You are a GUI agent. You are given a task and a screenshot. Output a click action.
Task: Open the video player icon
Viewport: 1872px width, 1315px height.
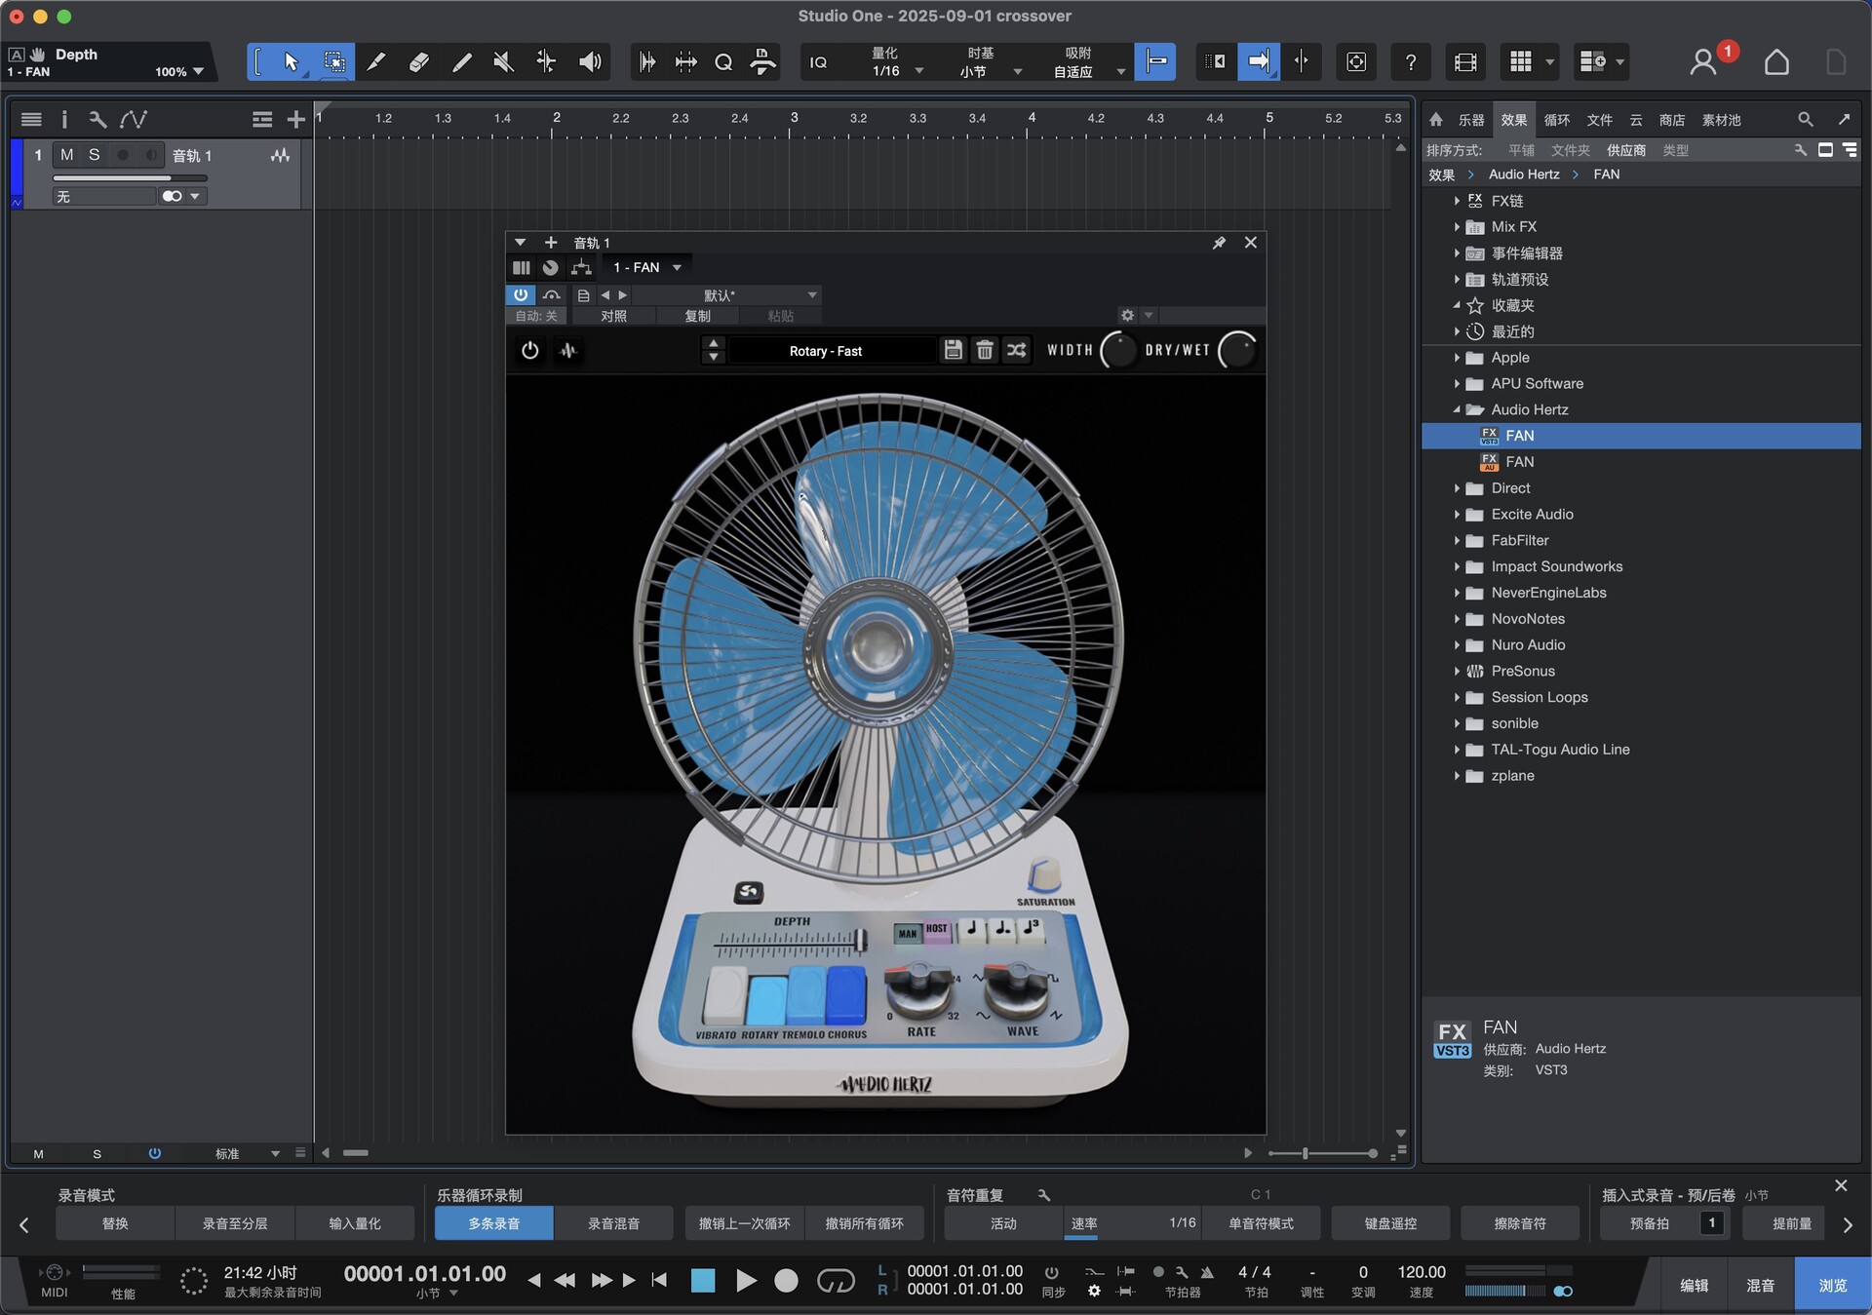(1464, 62)
